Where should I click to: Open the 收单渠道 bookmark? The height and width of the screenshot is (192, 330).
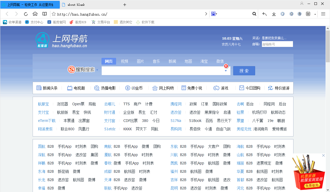(12, 22)
